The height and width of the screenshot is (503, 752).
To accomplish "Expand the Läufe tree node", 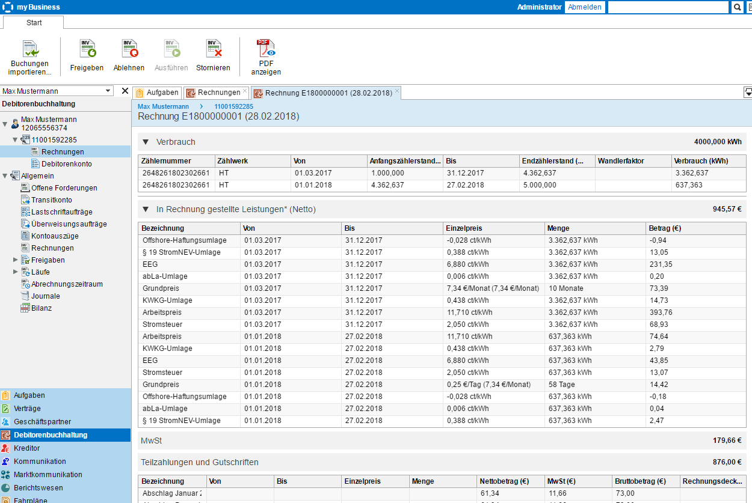I will click(16, 272).
